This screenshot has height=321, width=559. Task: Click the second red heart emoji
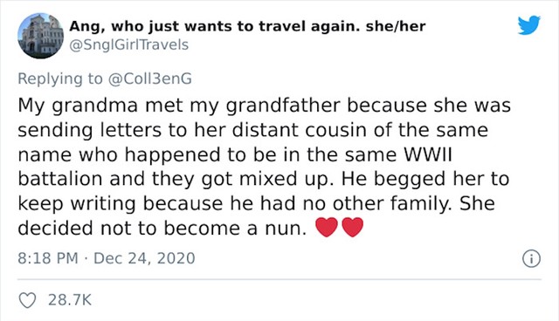pos(353,227)
